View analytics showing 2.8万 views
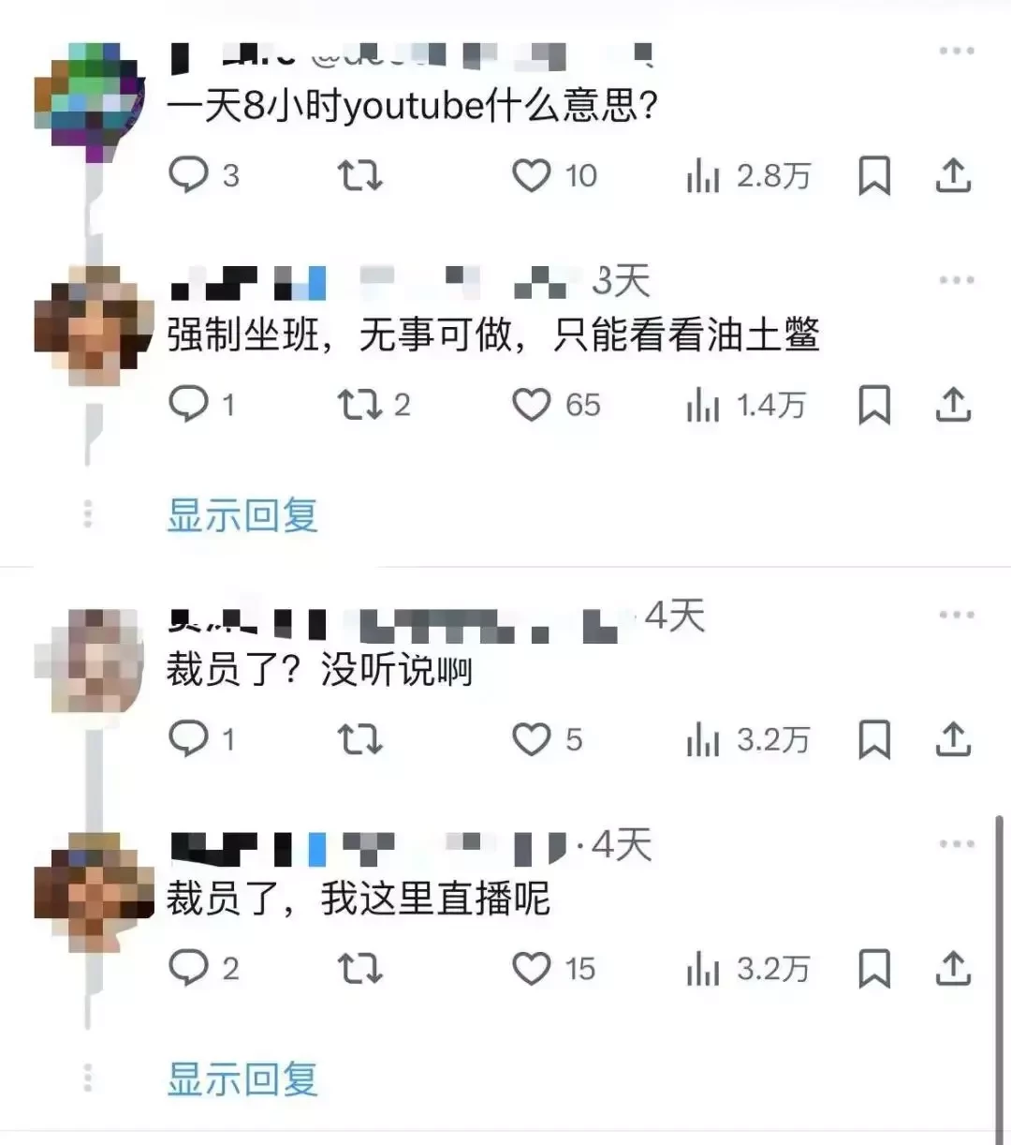 (x=748, y=175)
